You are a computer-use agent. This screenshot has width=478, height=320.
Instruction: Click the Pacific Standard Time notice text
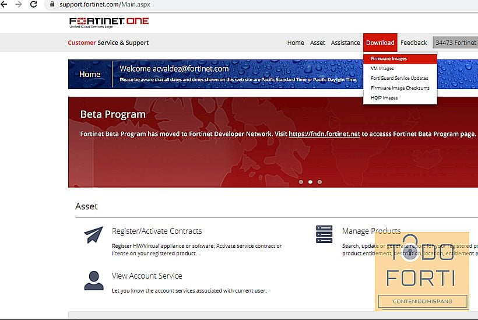click(x=238, y=79)
